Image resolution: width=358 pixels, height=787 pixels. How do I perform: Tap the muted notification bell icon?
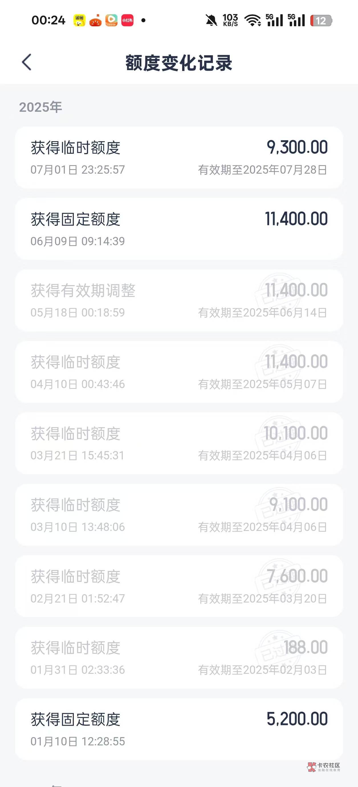click(x=211, y=21)
